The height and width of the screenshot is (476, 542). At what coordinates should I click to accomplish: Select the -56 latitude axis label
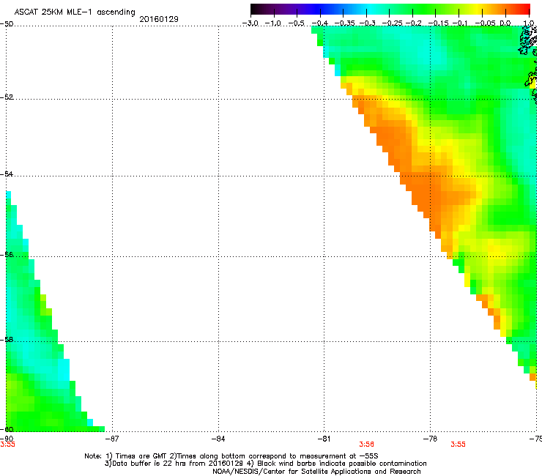[7, 255]
